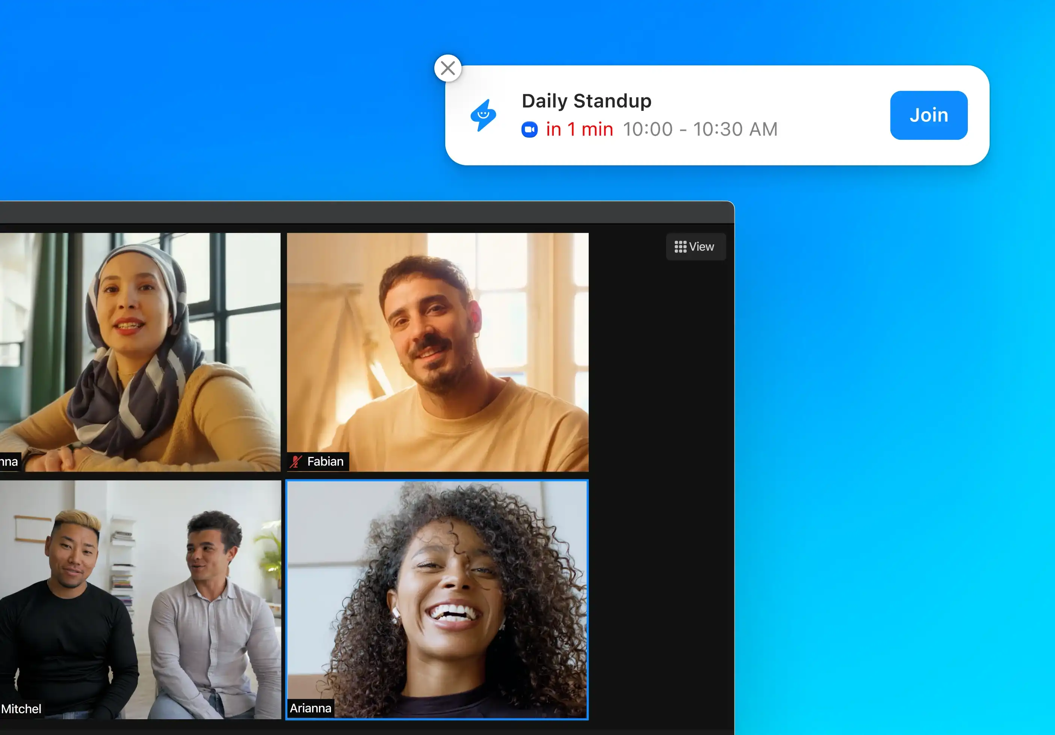Click the partially visible 'nna' name label
The width and height of the screenshot is (1055, 735).
tap(9, 461)
